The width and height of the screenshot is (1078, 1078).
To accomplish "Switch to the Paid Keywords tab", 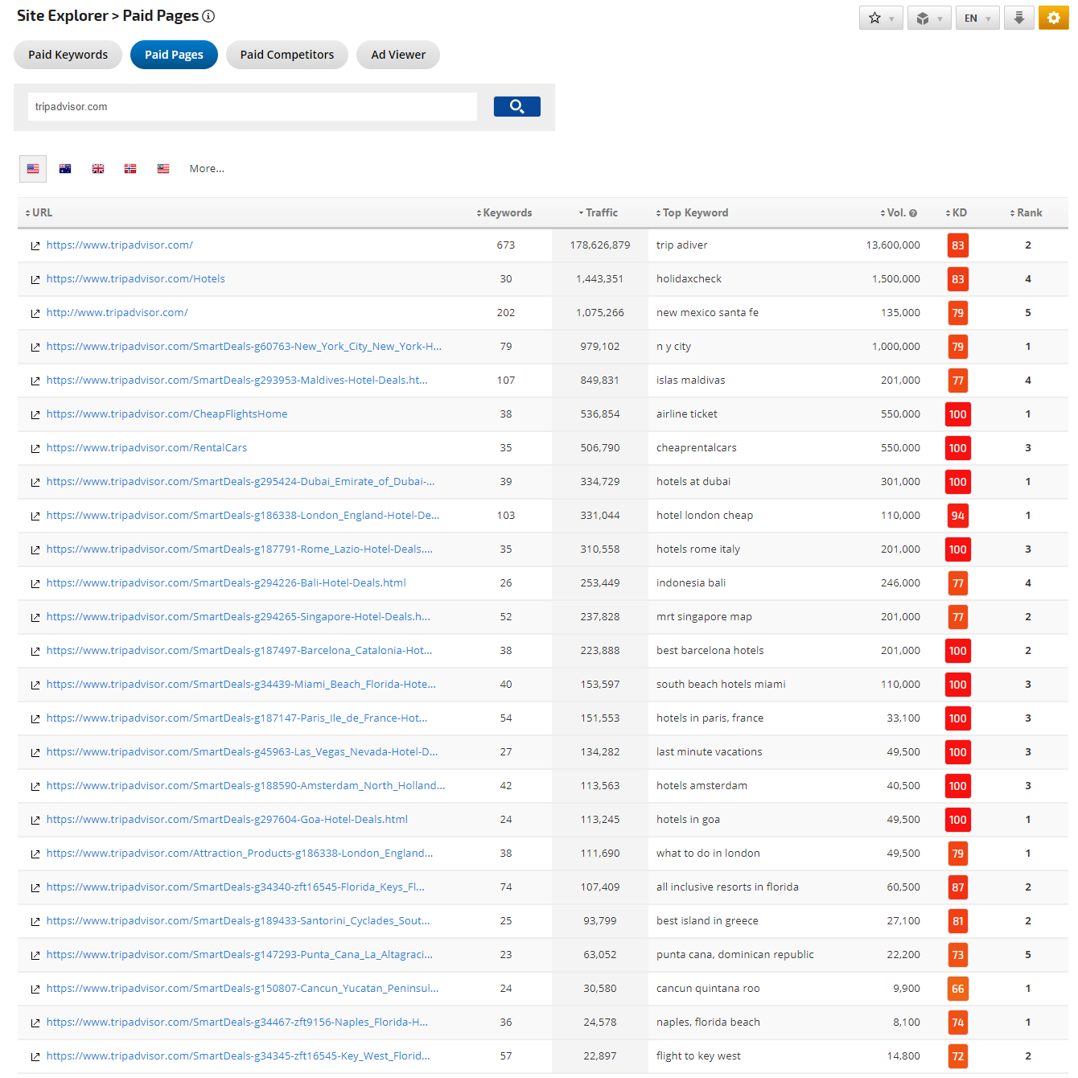I will click(x=68, y=55).
